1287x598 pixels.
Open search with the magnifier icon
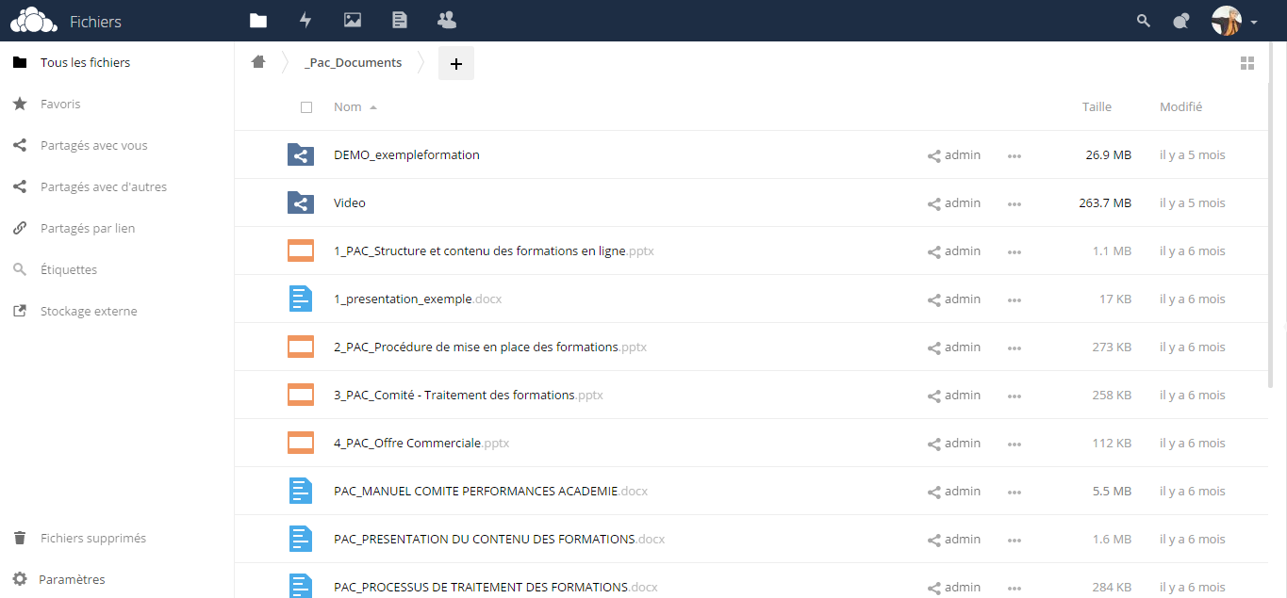1143,20
